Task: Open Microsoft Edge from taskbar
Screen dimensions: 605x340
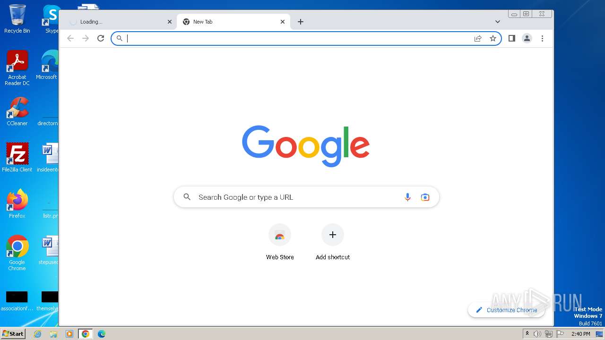Action: coord(102,334)
